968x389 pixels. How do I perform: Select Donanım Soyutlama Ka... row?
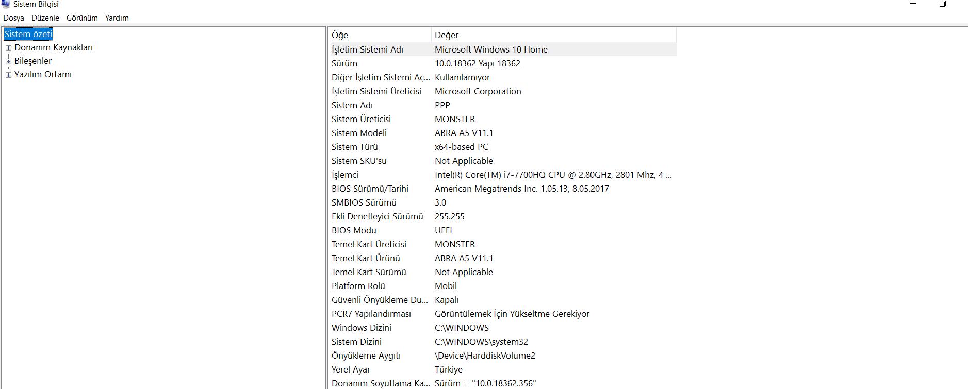click(x=502, y=383)
